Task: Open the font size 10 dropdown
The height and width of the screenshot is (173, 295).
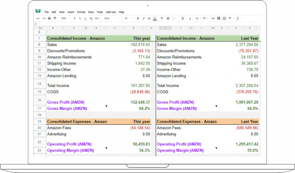Action: point(128,18)
